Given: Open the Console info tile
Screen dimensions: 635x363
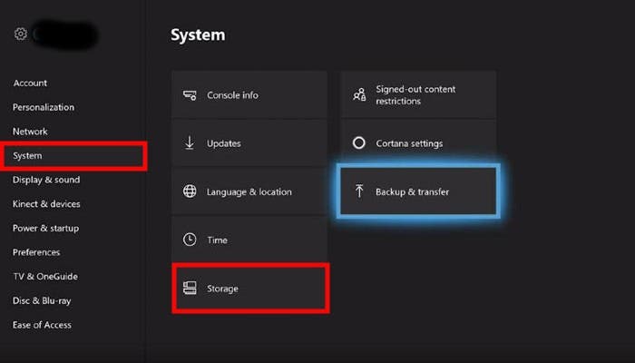Looking at the screenshot, I should [249, 94].
